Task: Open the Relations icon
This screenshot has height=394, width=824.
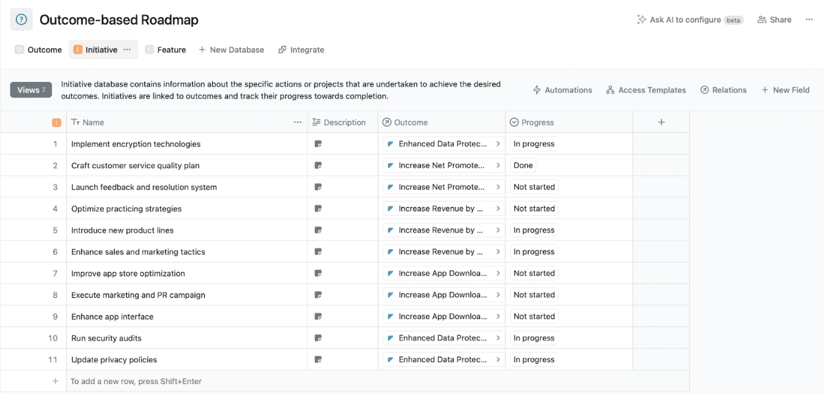Action: pyautogui.click(x=706, y=90)
